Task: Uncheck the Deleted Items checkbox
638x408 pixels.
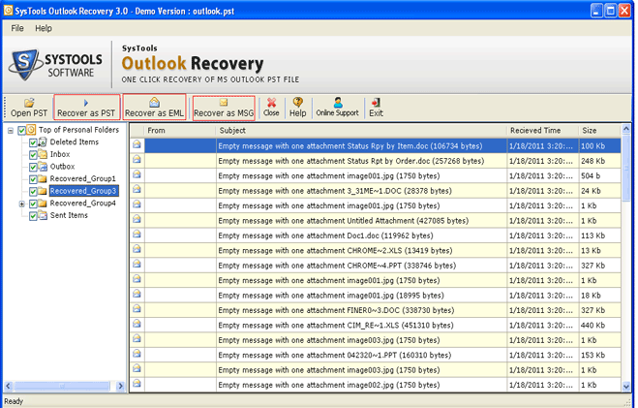Action: click(x=33, y=142)
